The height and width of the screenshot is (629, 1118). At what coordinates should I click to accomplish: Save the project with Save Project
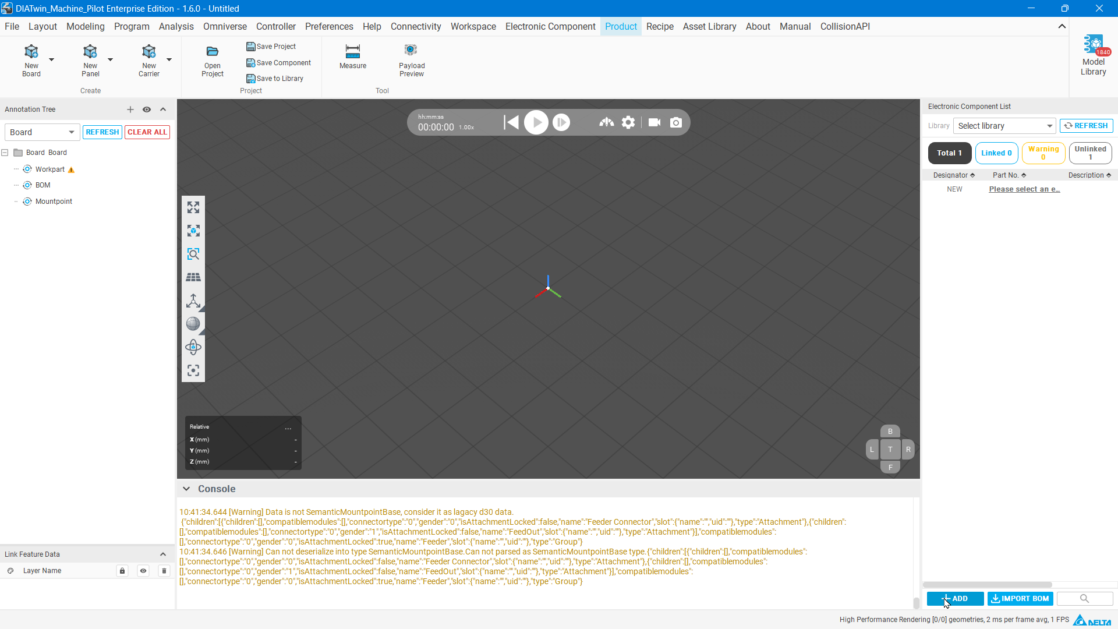coord(271,47)
